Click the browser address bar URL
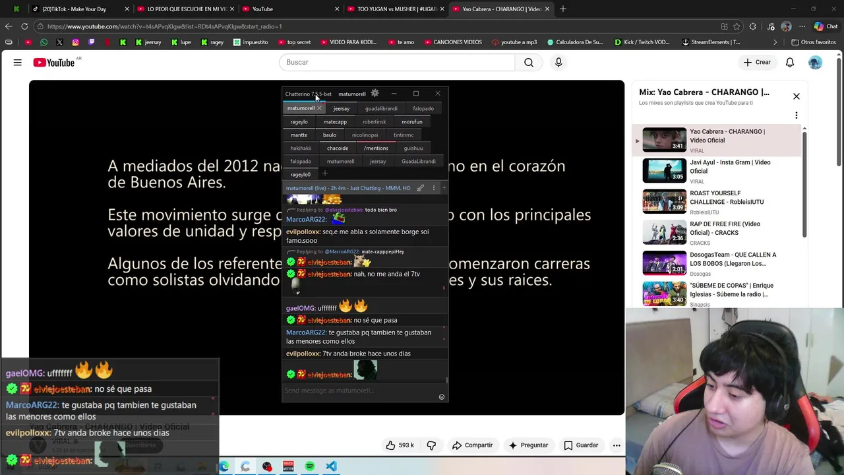 point(165,26)
